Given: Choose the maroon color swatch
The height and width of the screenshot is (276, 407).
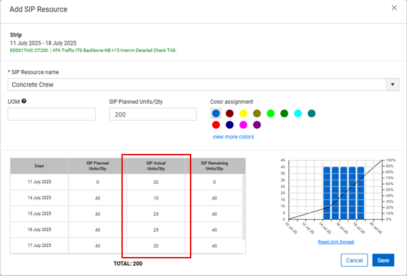Looking at the screenshot, I should pos(229,113).
